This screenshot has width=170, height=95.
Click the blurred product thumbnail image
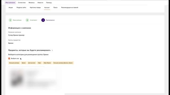(x=17, y=78)
